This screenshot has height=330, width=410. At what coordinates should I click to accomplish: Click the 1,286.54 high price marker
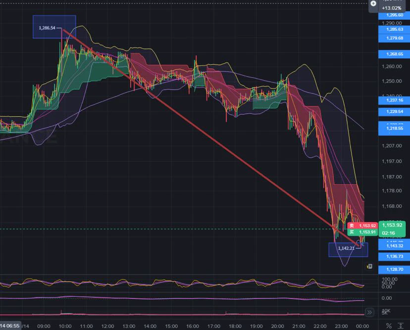[47, 28]
